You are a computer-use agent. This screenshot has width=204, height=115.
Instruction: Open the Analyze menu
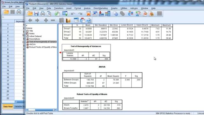click(87, 8)
